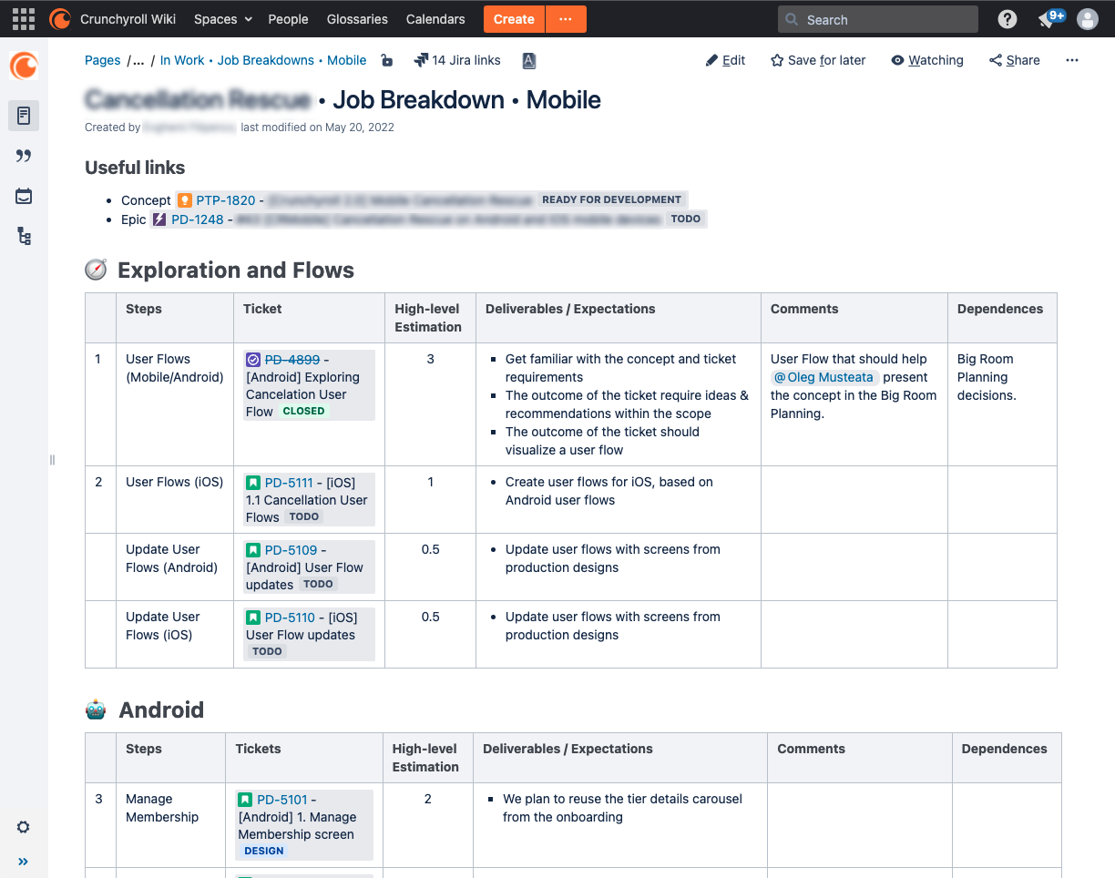This screenshot has width=1115, height=878.
Task: Open the Glossaries menu item
Action: (x=357, y=19)
